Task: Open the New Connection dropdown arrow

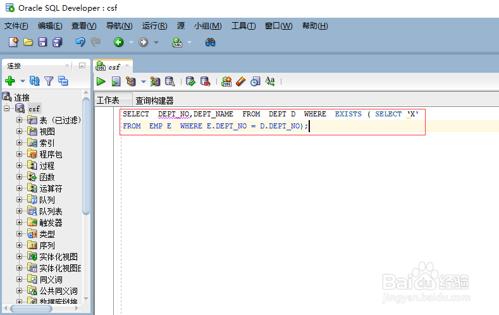Action: pos(23,81)
